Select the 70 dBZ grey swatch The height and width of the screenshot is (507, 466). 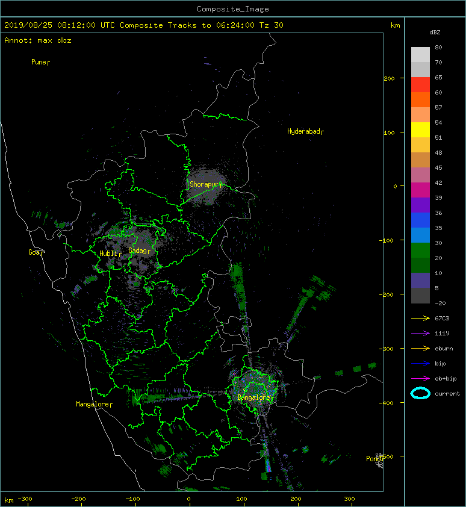[x=420, y=69]
